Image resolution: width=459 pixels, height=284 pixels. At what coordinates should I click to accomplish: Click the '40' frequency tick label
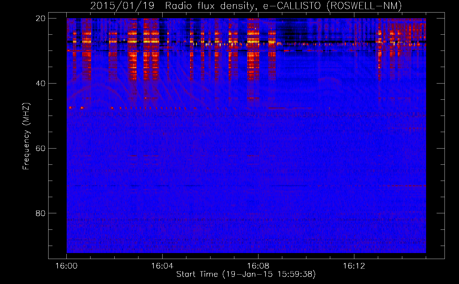pos(41,83)
